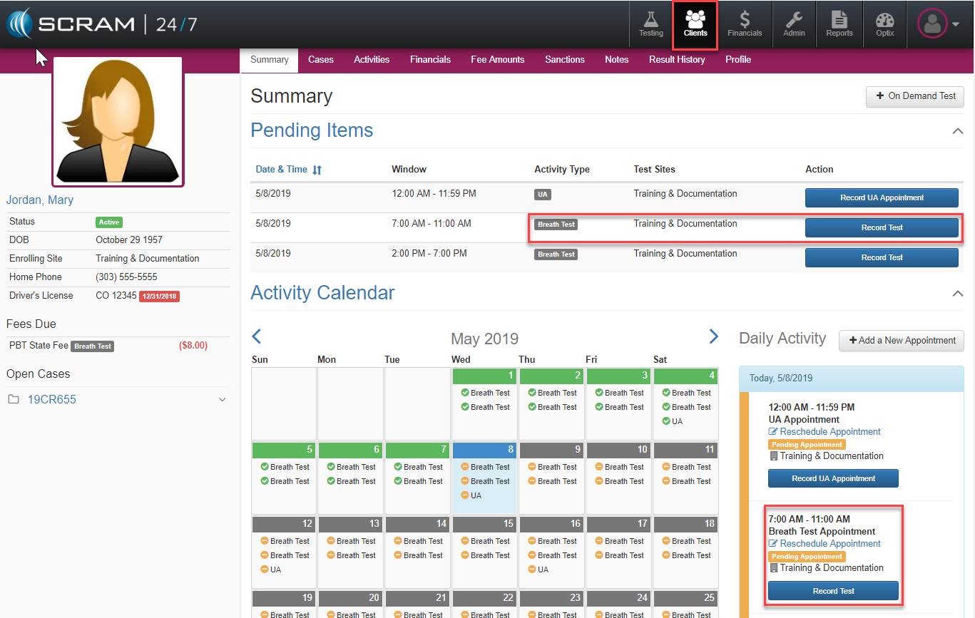Click Add a New Appointment button
The image size is (975, 618).
(x=901, y=341)
